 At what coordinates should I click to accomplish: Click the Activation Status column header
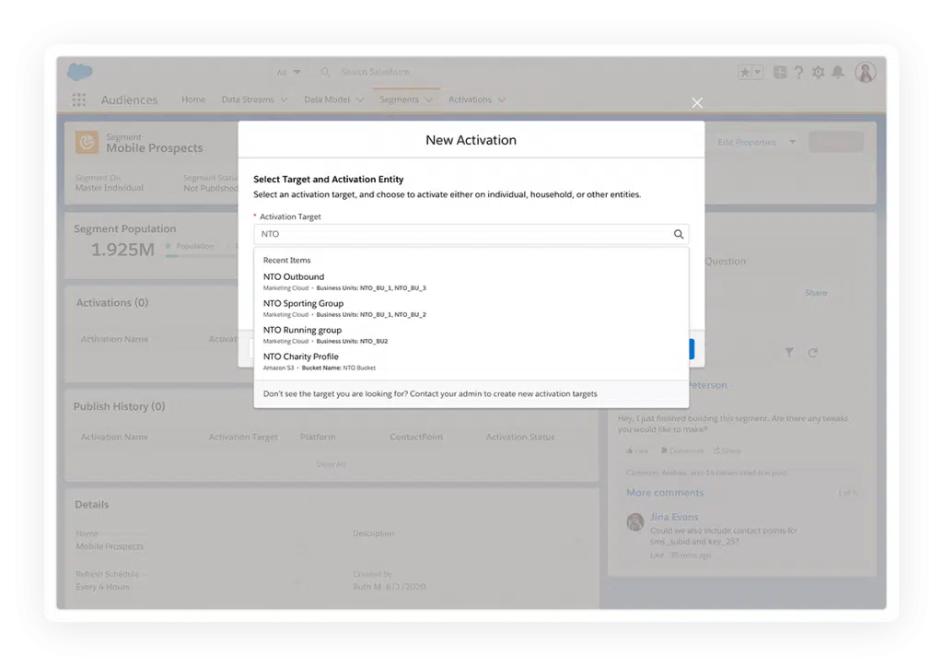pyautogui.click(x=520, y=438)
